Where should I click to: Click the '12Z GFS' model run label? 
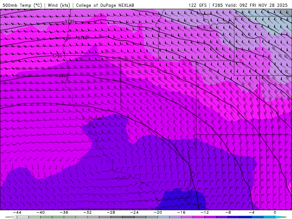(x=197, y=5)
